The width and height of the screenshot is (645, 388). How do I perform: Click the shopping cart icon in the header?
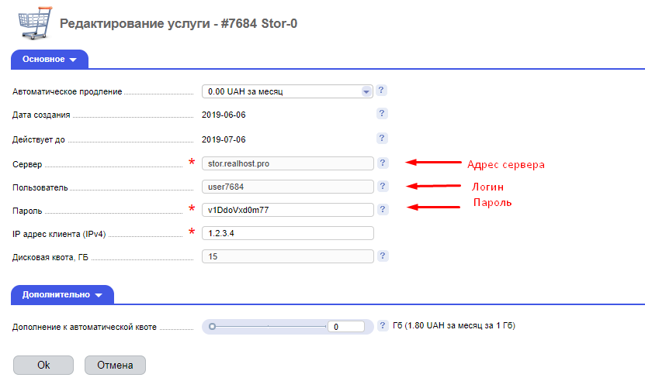point(36,23)
